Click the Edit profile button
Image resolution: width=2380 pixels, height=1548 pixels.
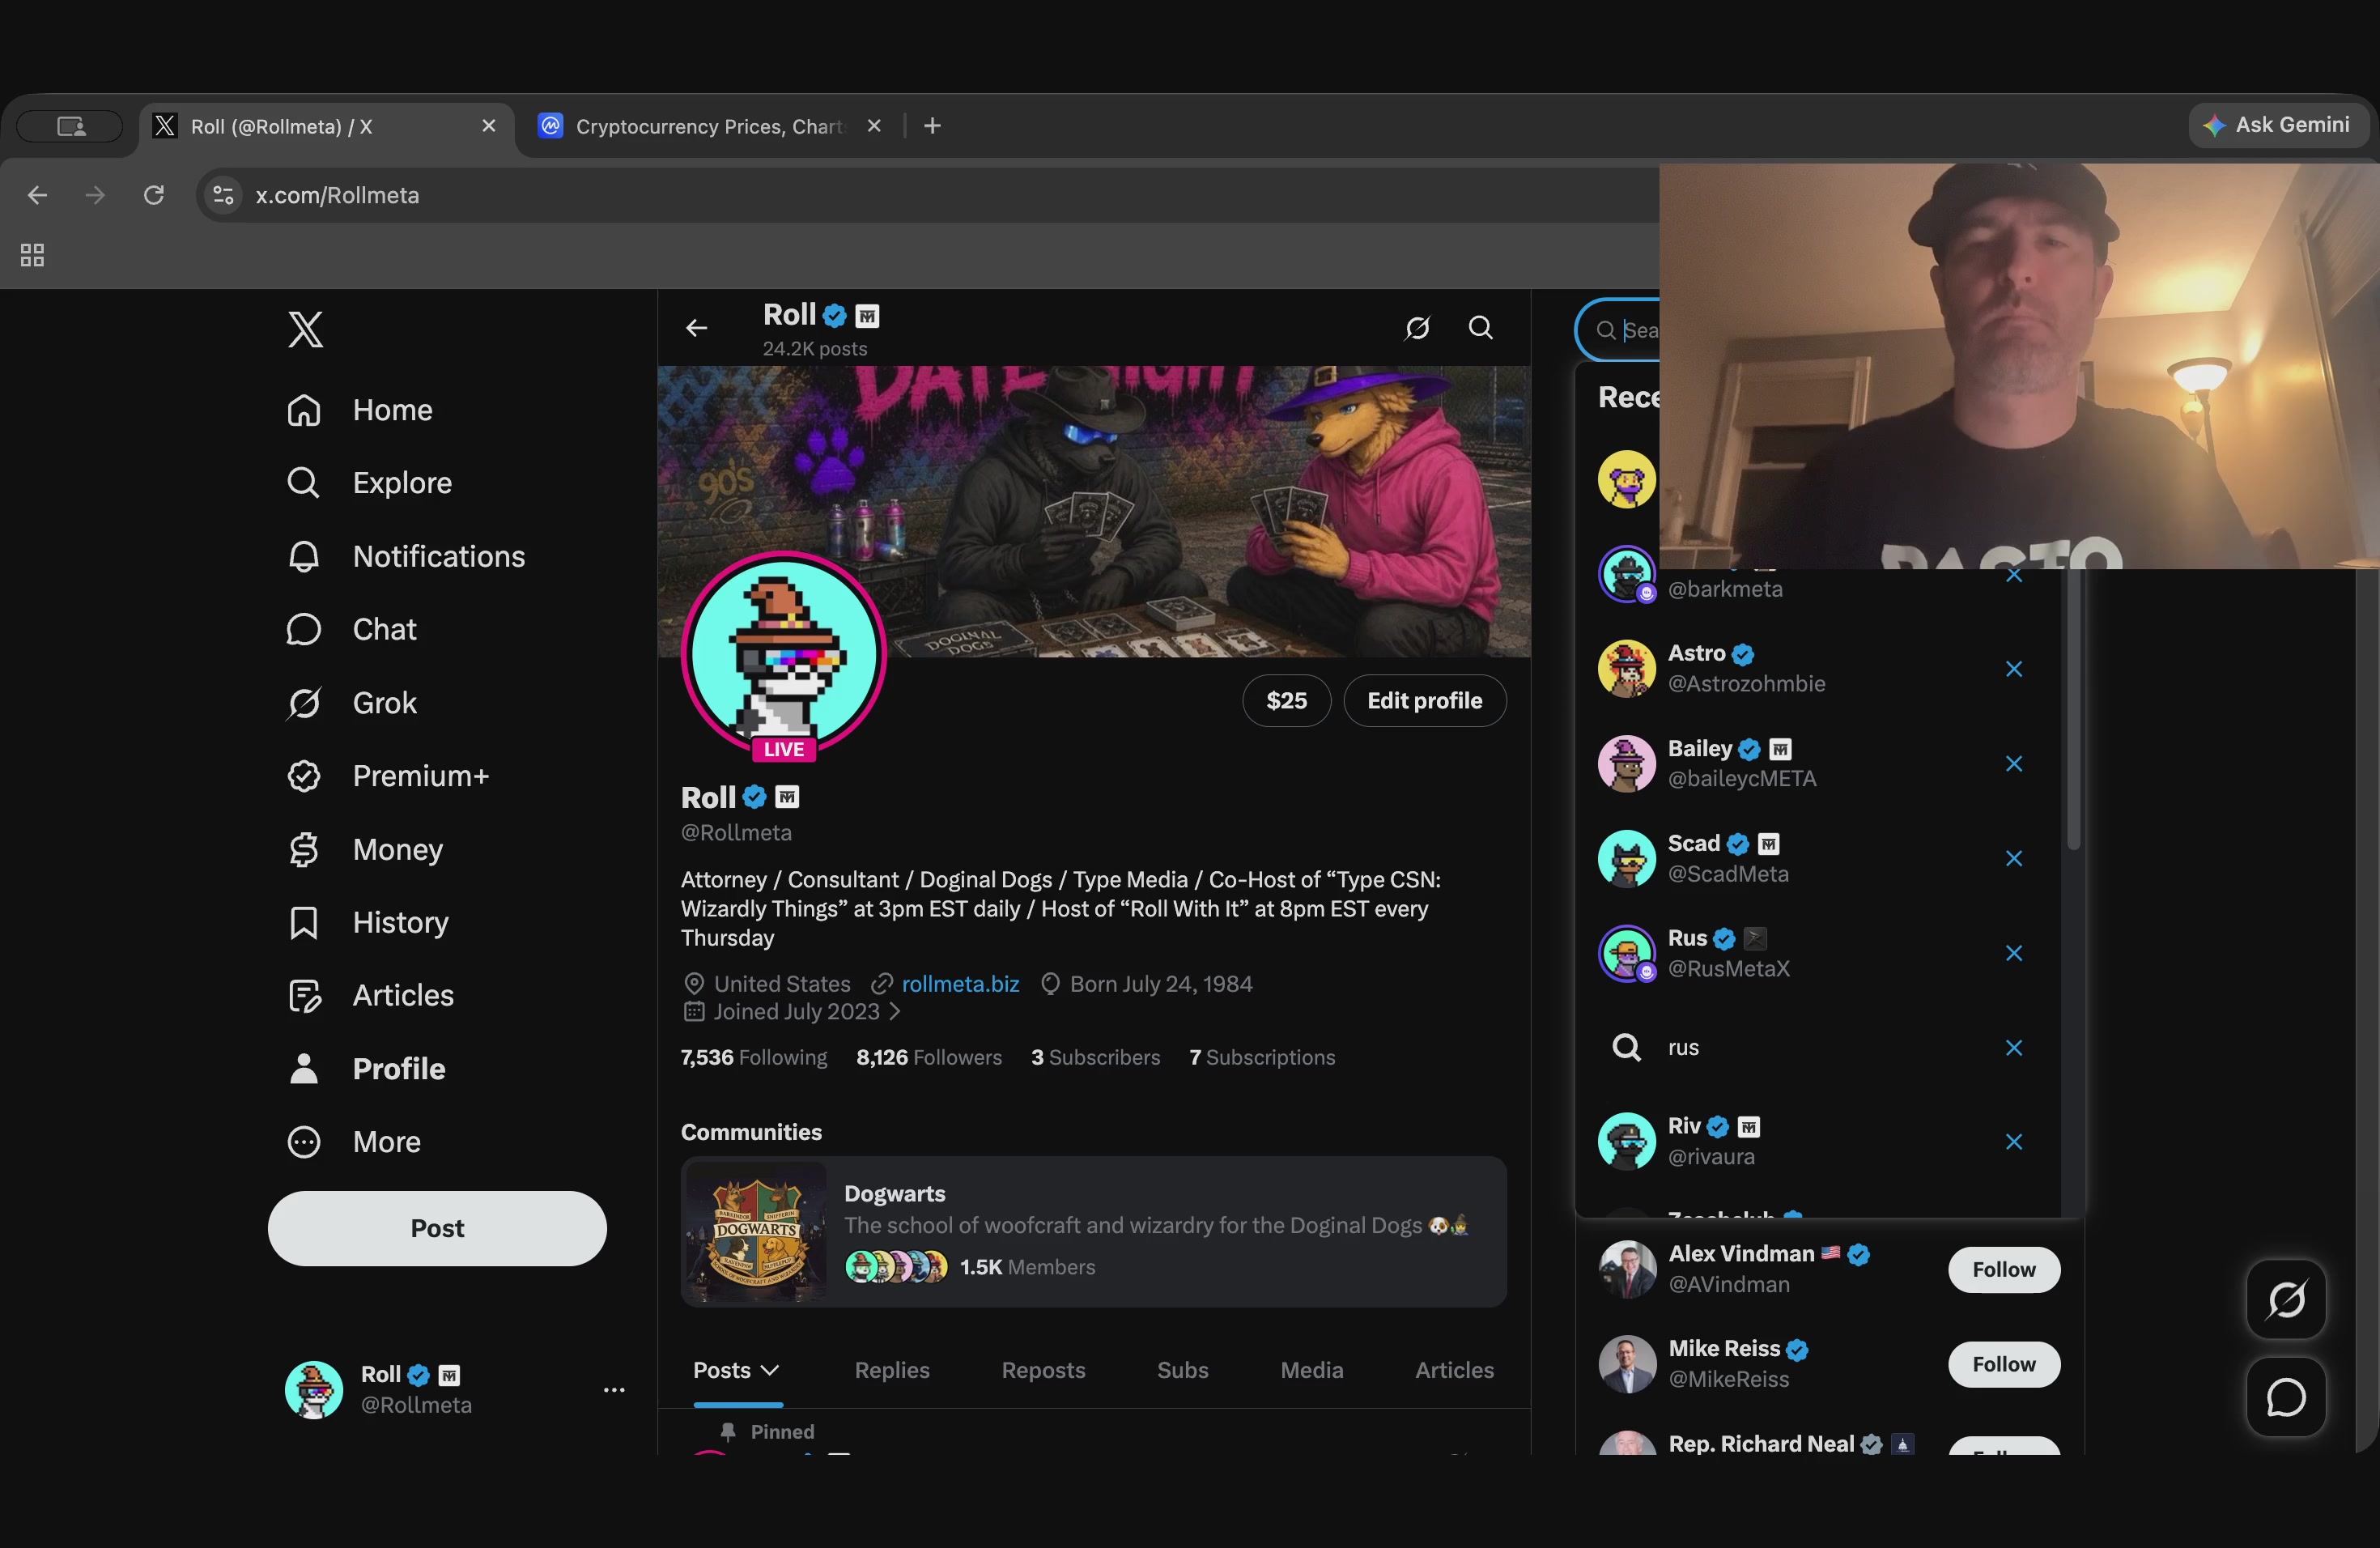pyautogui.click(x=1424, y=701)
